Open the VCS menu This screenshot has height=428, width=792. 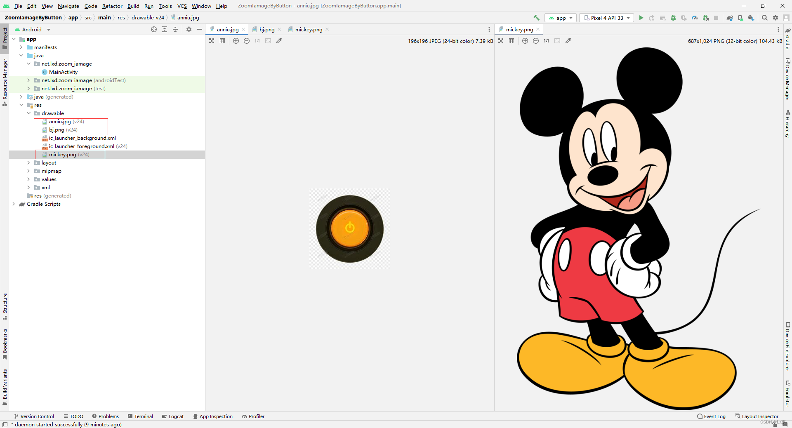(x=182, y=6)
